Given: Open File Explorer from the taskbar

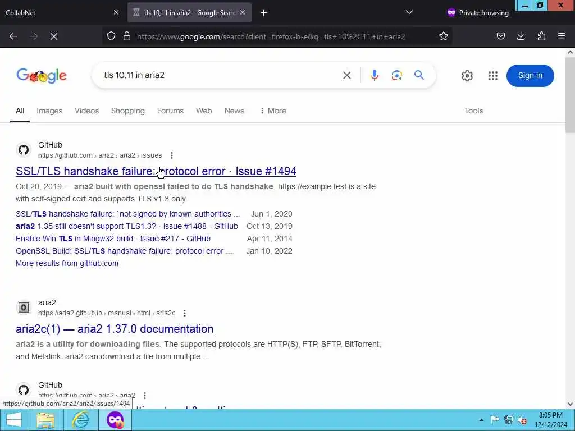Looking at the screenshot, I should 45,420.
